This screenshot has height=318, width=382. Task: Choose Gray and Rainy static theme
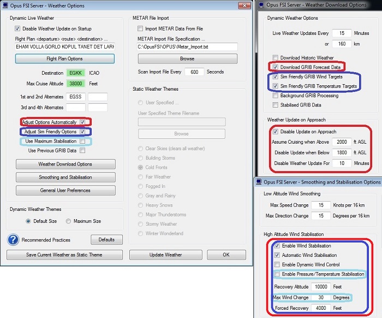[141, 196]
